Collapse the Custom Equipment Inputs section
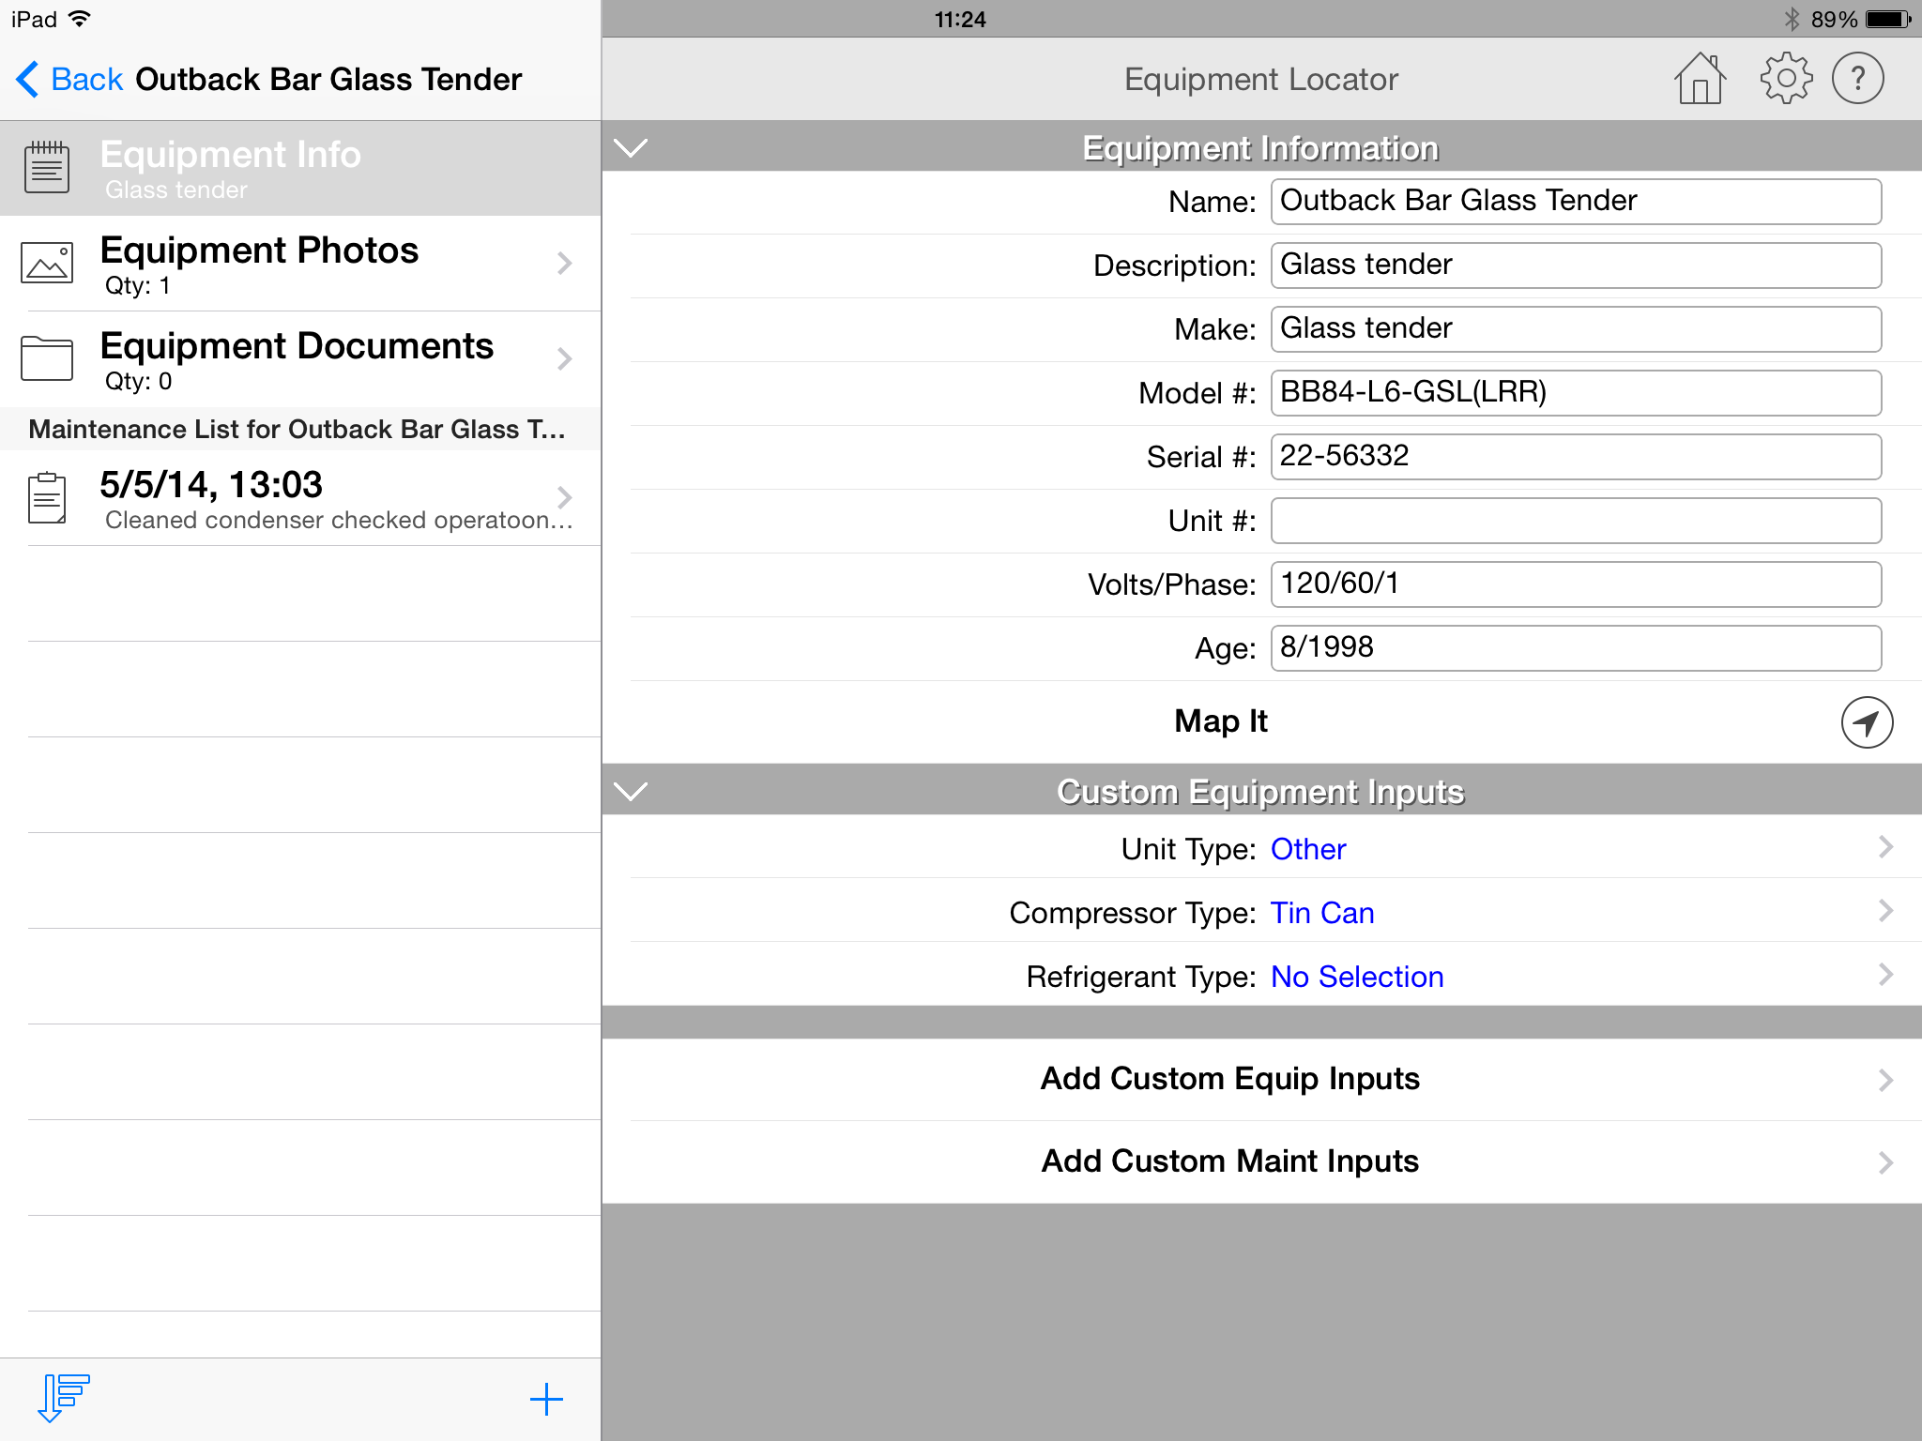 (631, 791)
